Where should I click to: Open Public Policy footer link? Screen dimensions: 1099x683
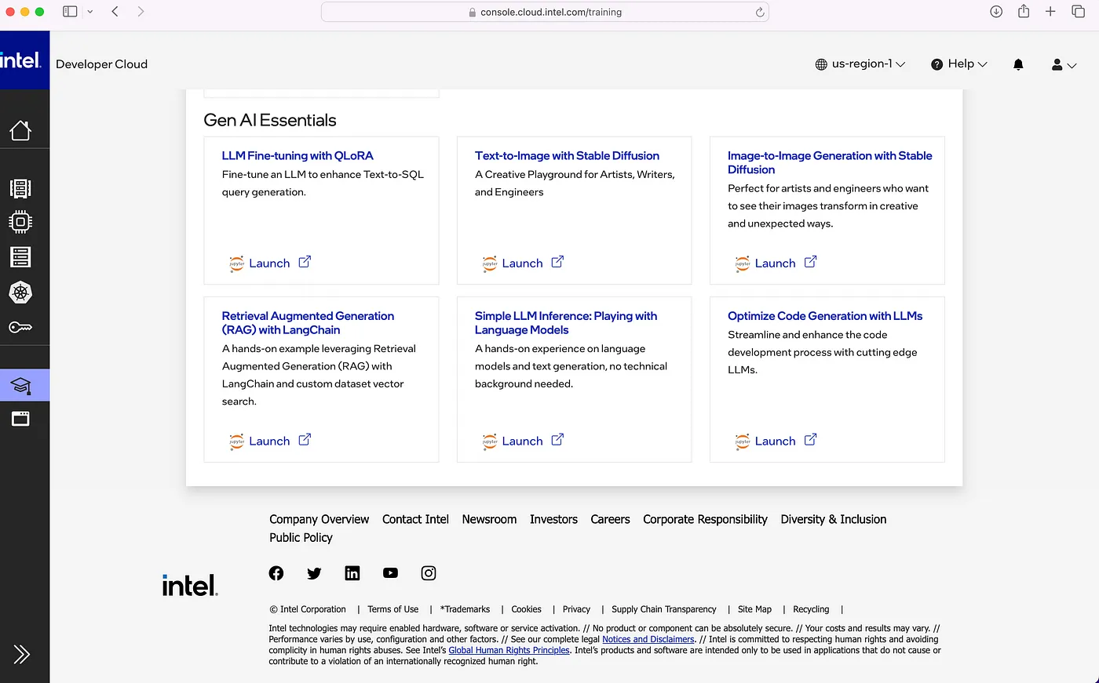(301, 537)
